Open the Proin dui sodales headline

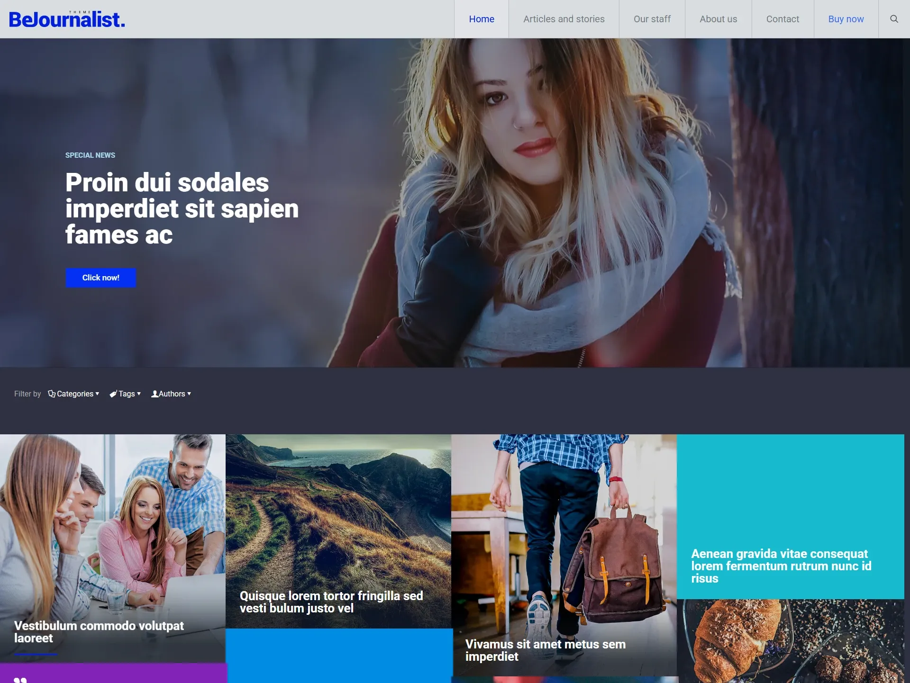[x=182, y=208]
